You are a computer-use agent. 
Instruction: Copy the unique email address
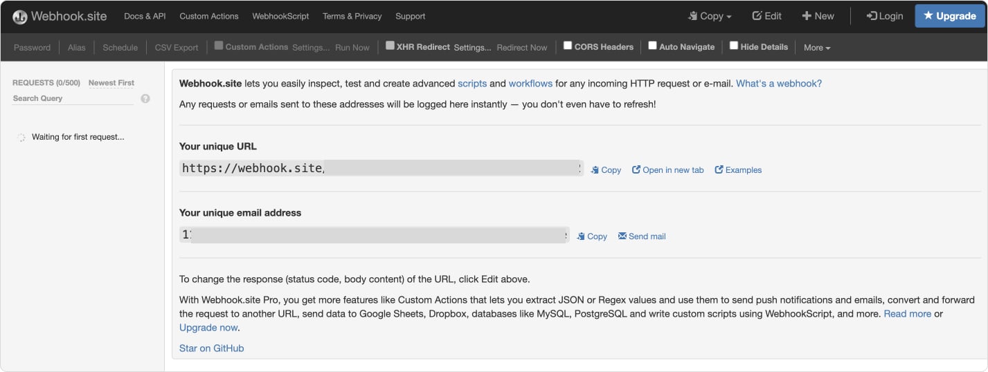(592, 236)
